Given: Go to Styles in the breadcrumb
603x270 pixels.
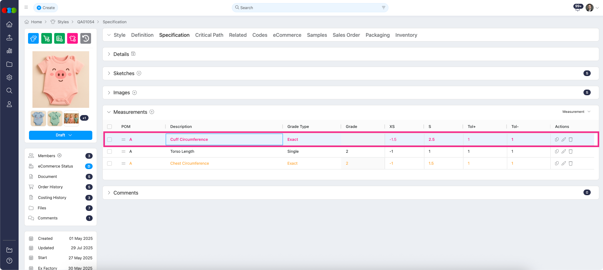Looking at the screenshot, I should [63, 22].
